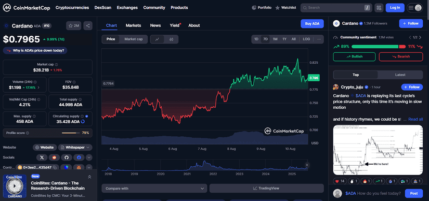The width and height of the screenshot is (429, 201).
Task: Set chart range to 1M
Action: [x=275, y=39]
